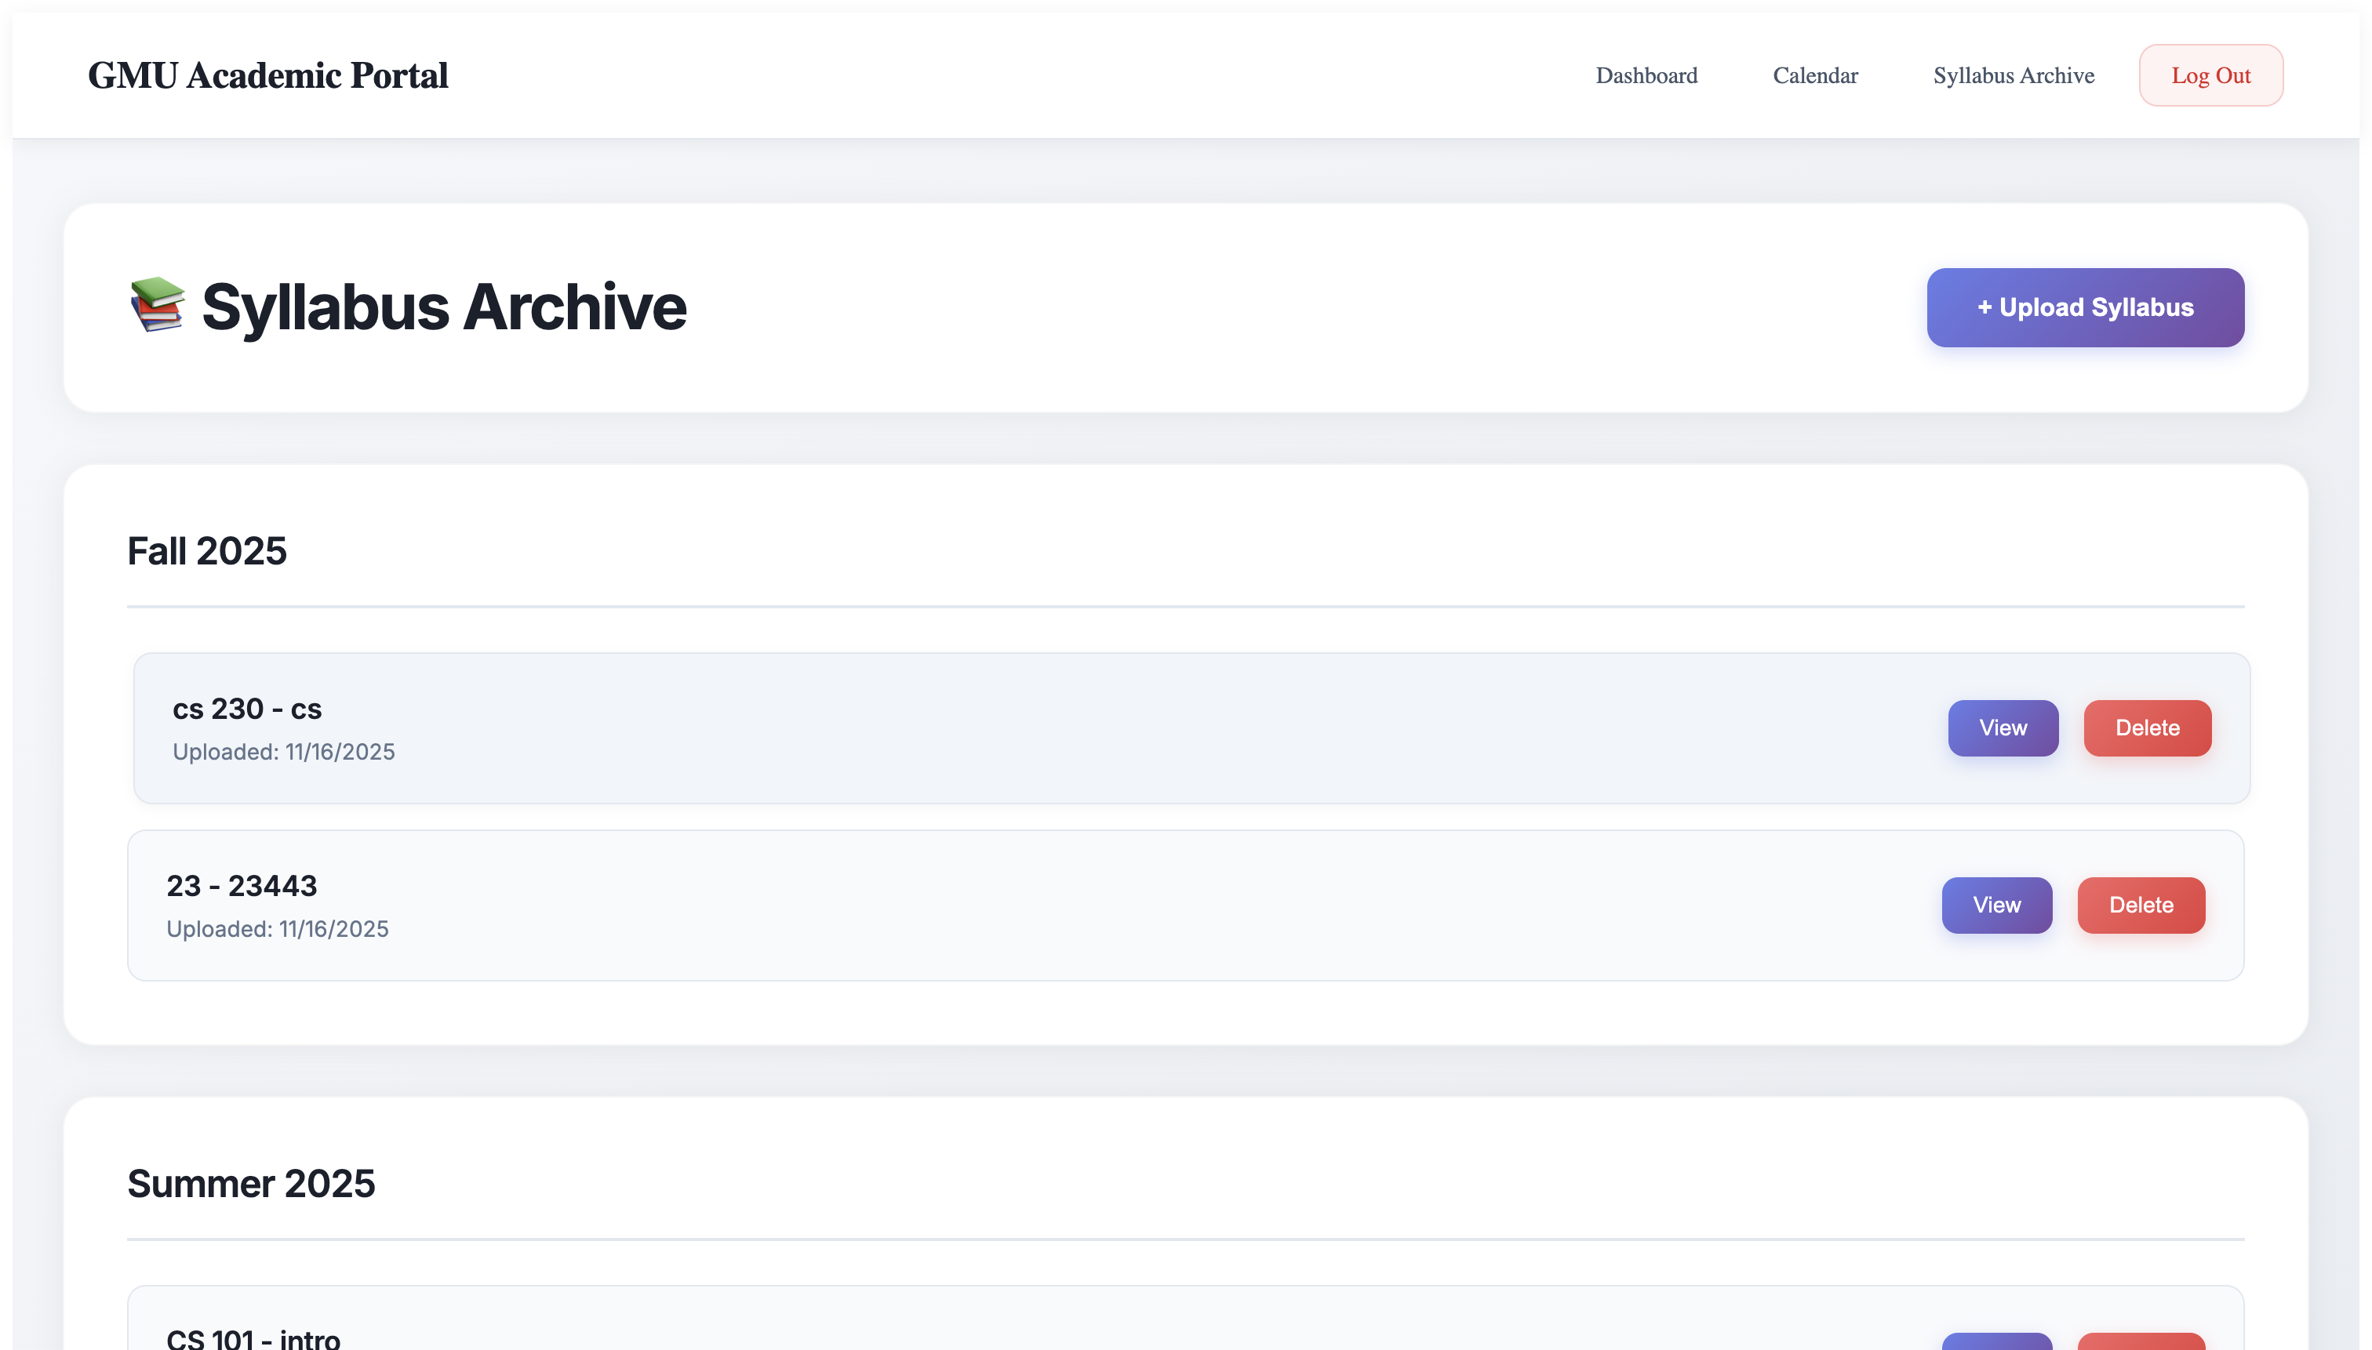Click cs 230 upload date text
2372x1350 pixels.
point(283,752)
